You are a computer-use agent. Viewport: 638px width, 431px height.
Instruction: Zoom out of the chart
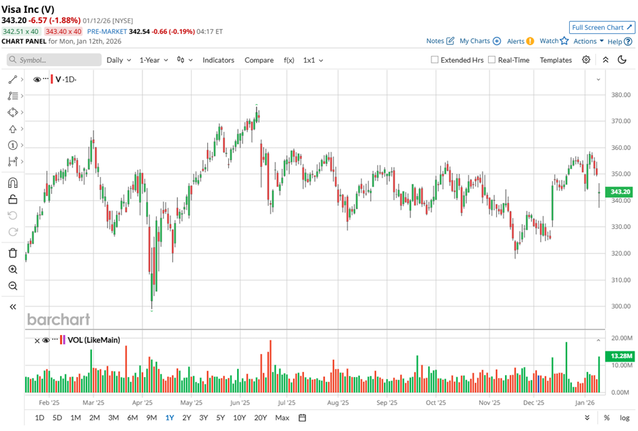pos(13,286)
